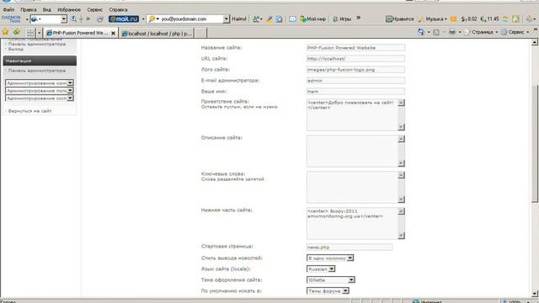Open the Сервис command bar menu
539x303 pixels.
click(515, 32)
